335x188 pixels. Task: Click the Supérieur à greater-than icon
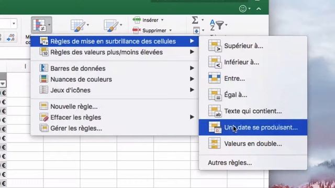tap(215, 46)
